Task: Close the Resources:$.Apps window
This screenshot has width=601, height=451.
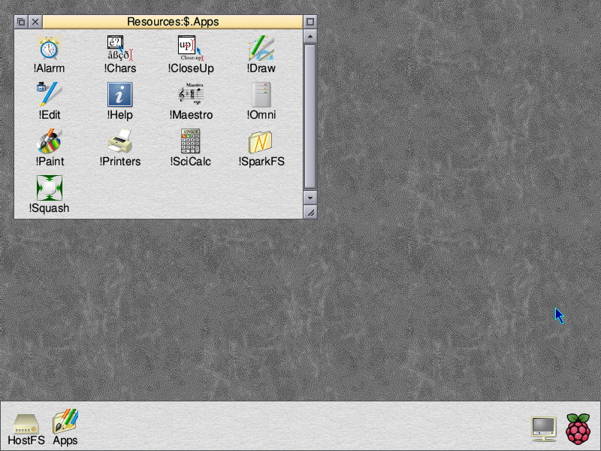Action: click(x=35, y=22)
